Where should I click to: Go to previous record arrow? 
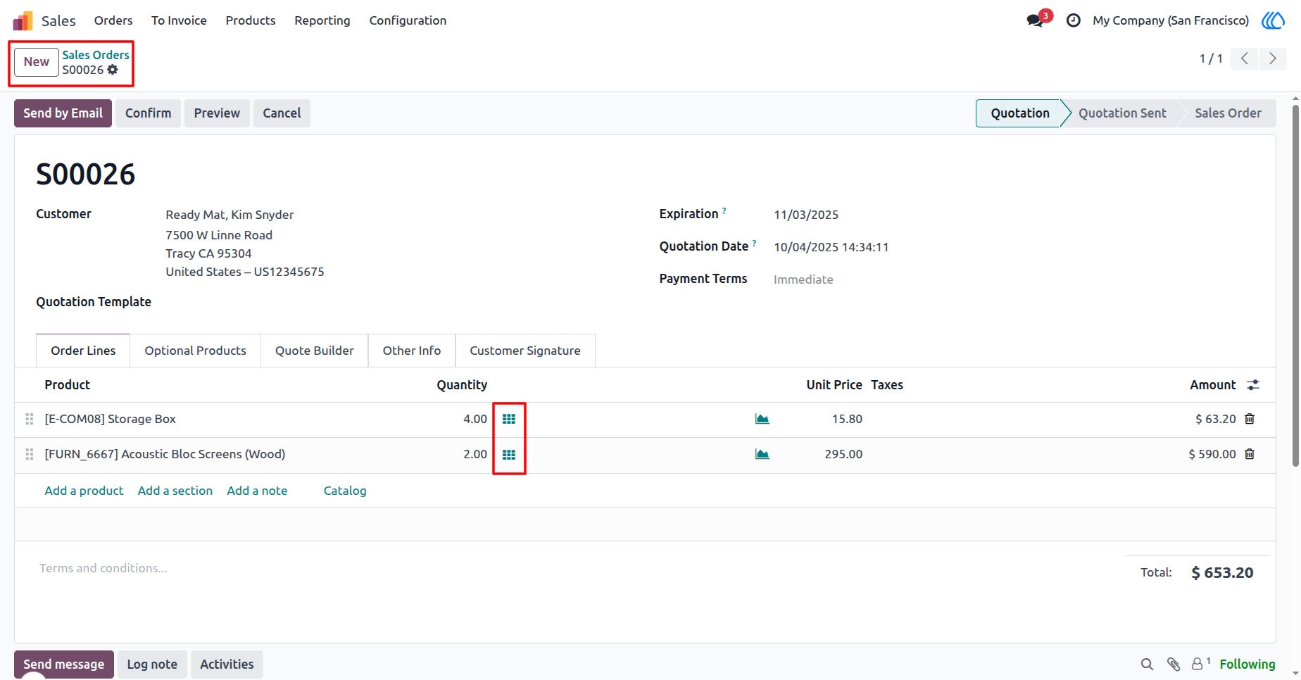(x=1245, y=58)
